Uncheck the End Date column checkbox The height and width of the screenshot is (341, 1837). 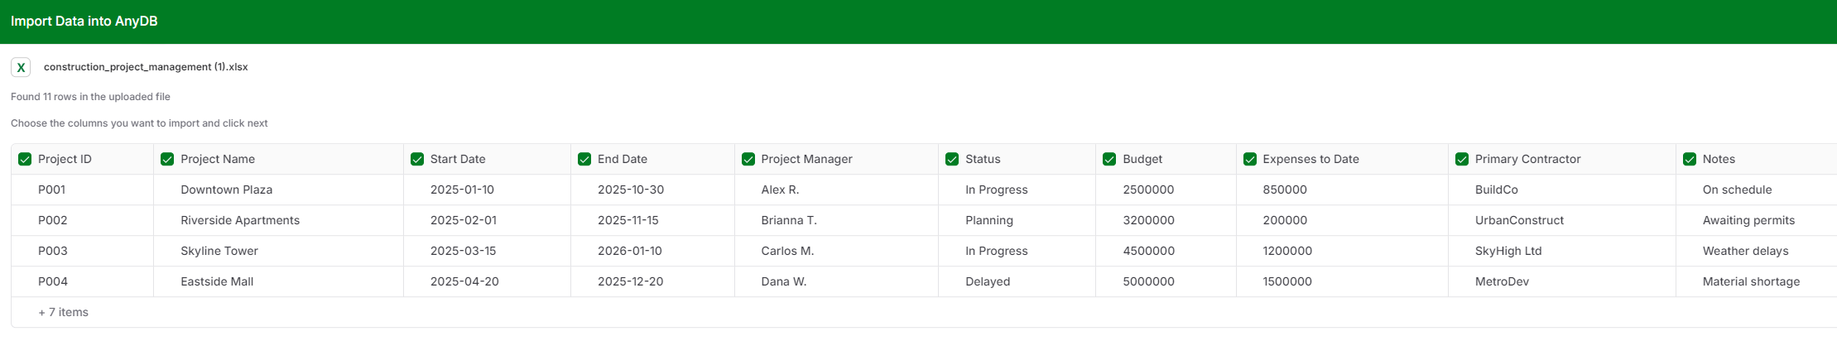coord(584,159)
